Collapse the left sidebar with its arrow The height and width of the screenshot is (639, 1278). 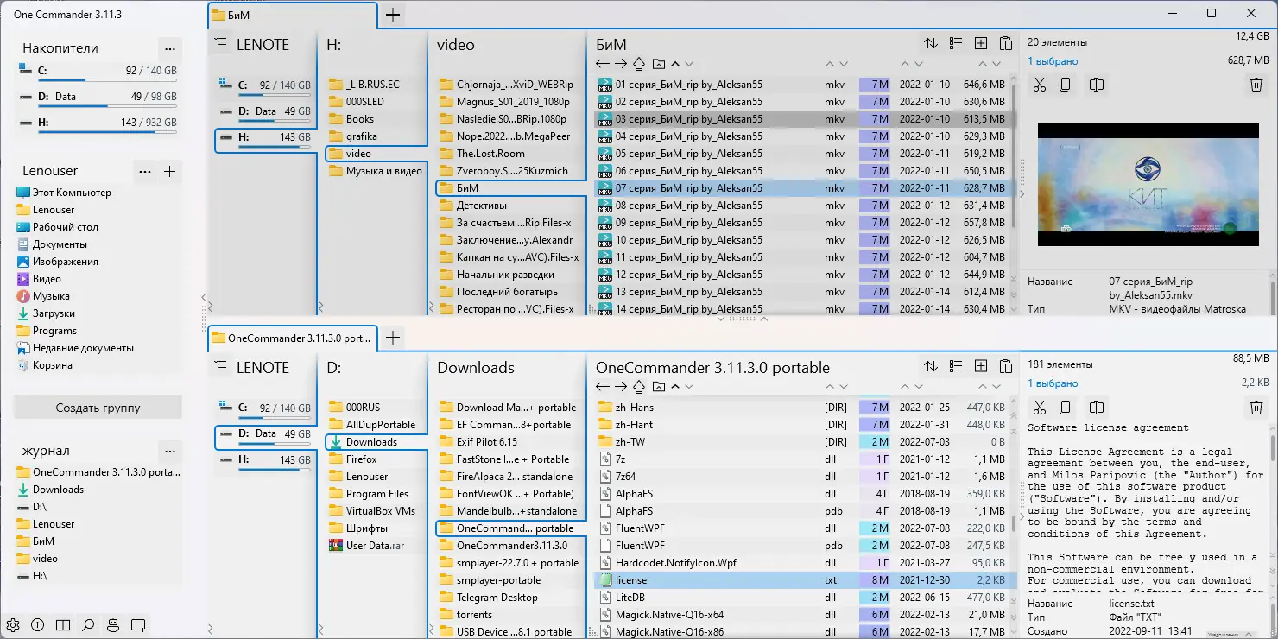204,298
